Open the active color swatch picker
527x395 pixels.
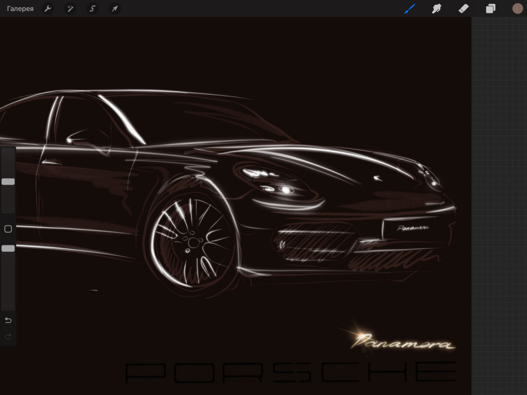tap(517, 9)
